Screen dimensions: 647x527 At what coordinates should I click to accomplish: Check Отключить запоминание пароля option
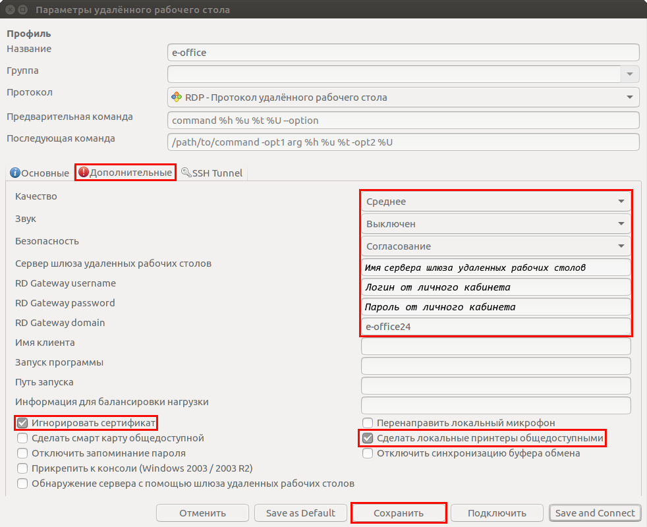(x=23, y=453)
